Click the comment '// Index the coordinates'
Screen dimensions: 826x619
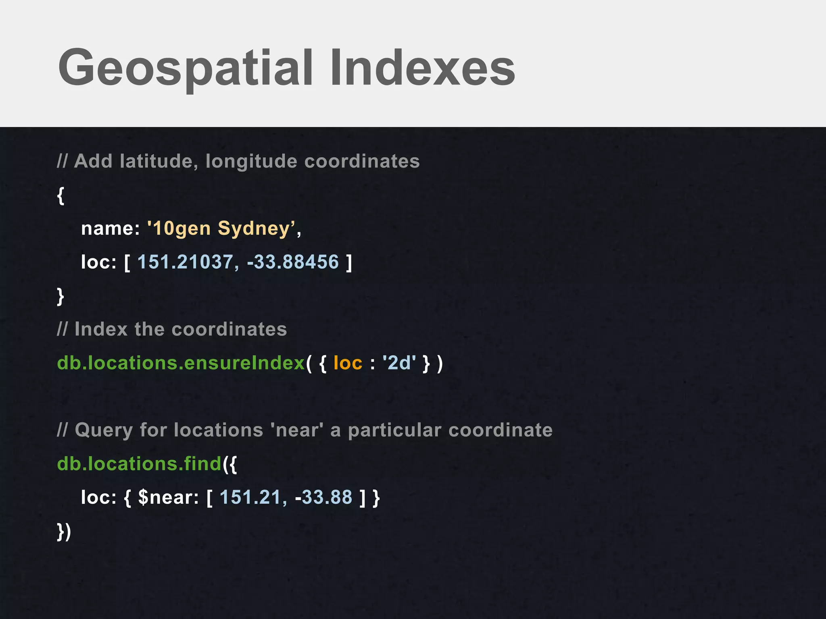coord(172,329)
